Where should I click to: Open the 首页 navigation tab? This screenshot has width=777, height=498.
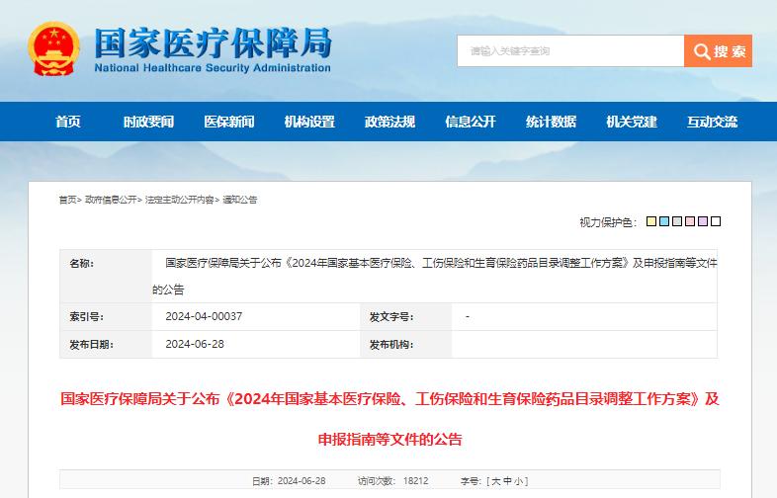(68, 122)
